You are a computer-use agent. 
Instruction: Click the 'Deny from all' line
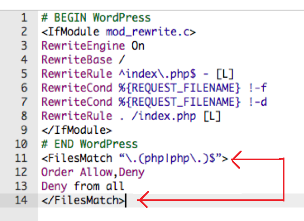(x=83, y=186)
